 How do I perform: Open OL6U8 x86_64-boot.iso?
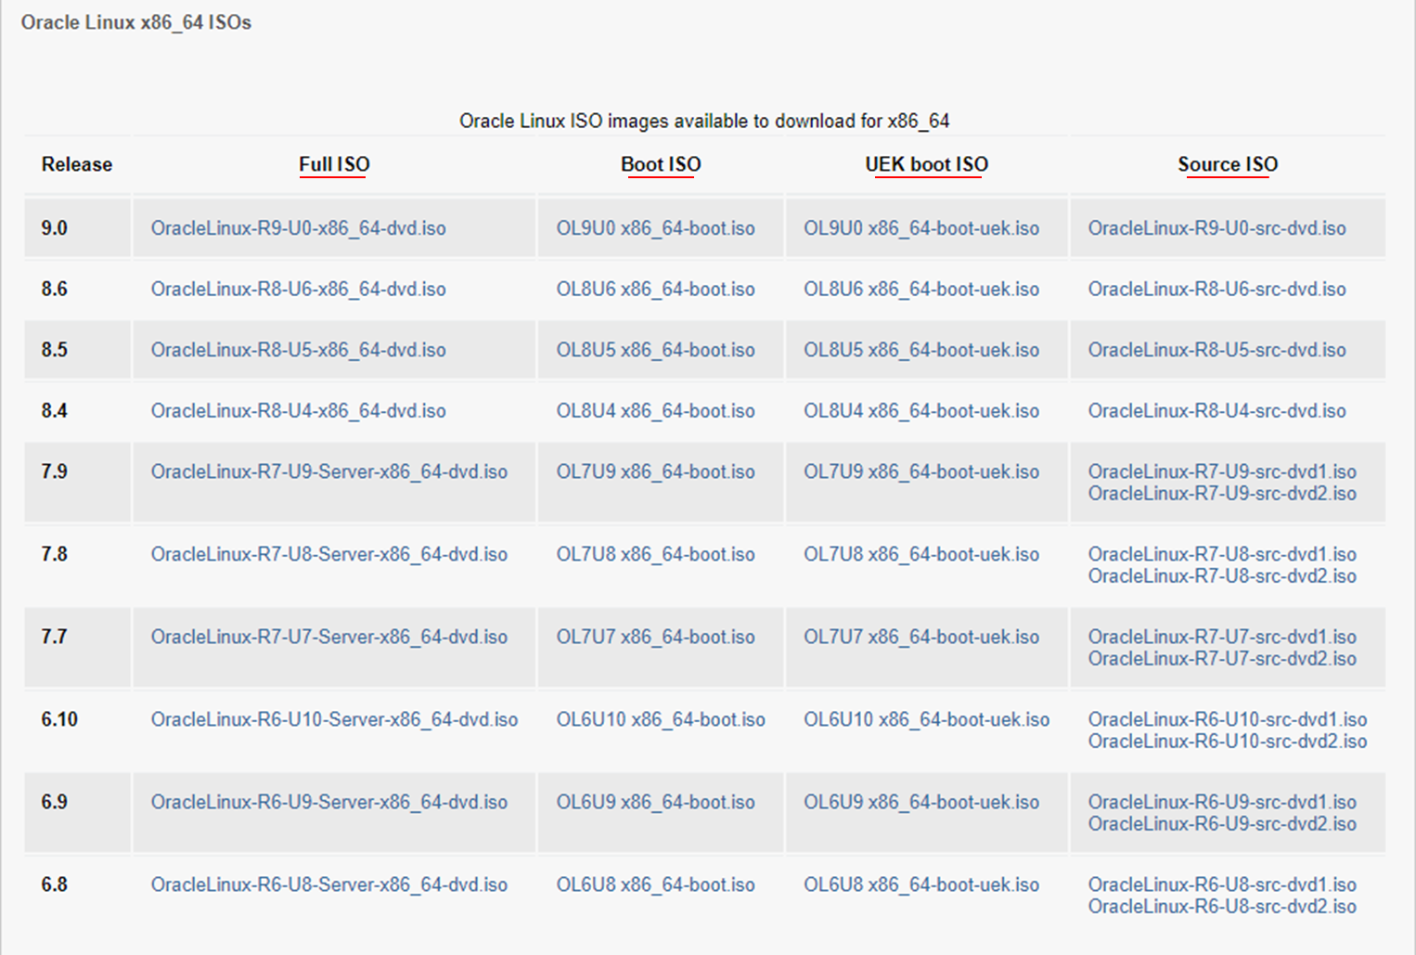[x=656, y=884]
